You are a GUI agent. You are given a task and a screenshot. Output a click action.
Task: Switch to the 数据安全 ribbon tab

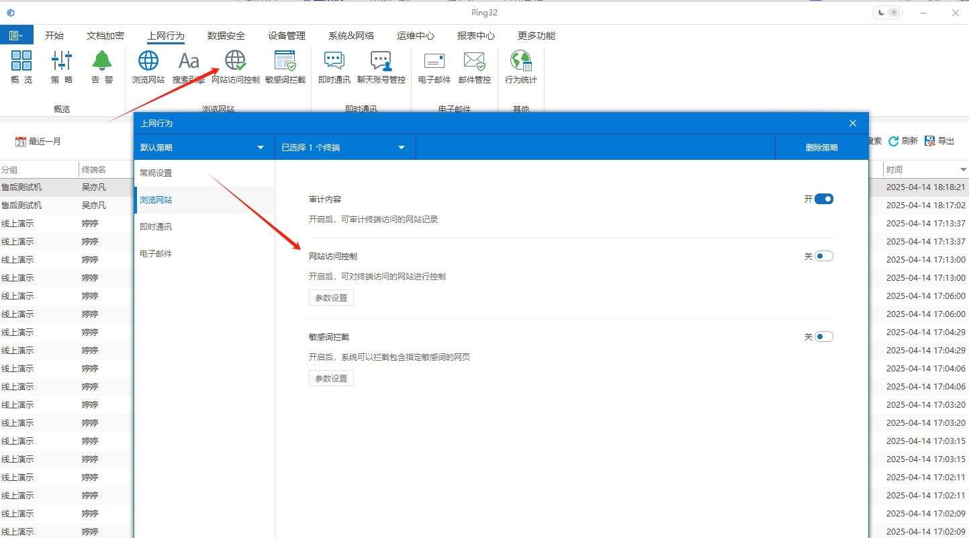pyautogui.click(x=226, y=35)
